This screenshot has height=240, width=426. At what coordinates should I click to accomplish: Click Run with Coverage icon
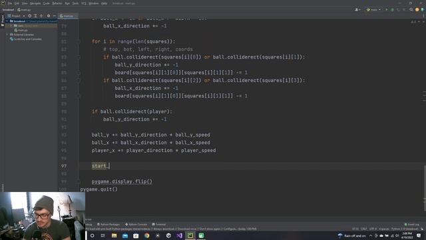(x=398, y=9)
